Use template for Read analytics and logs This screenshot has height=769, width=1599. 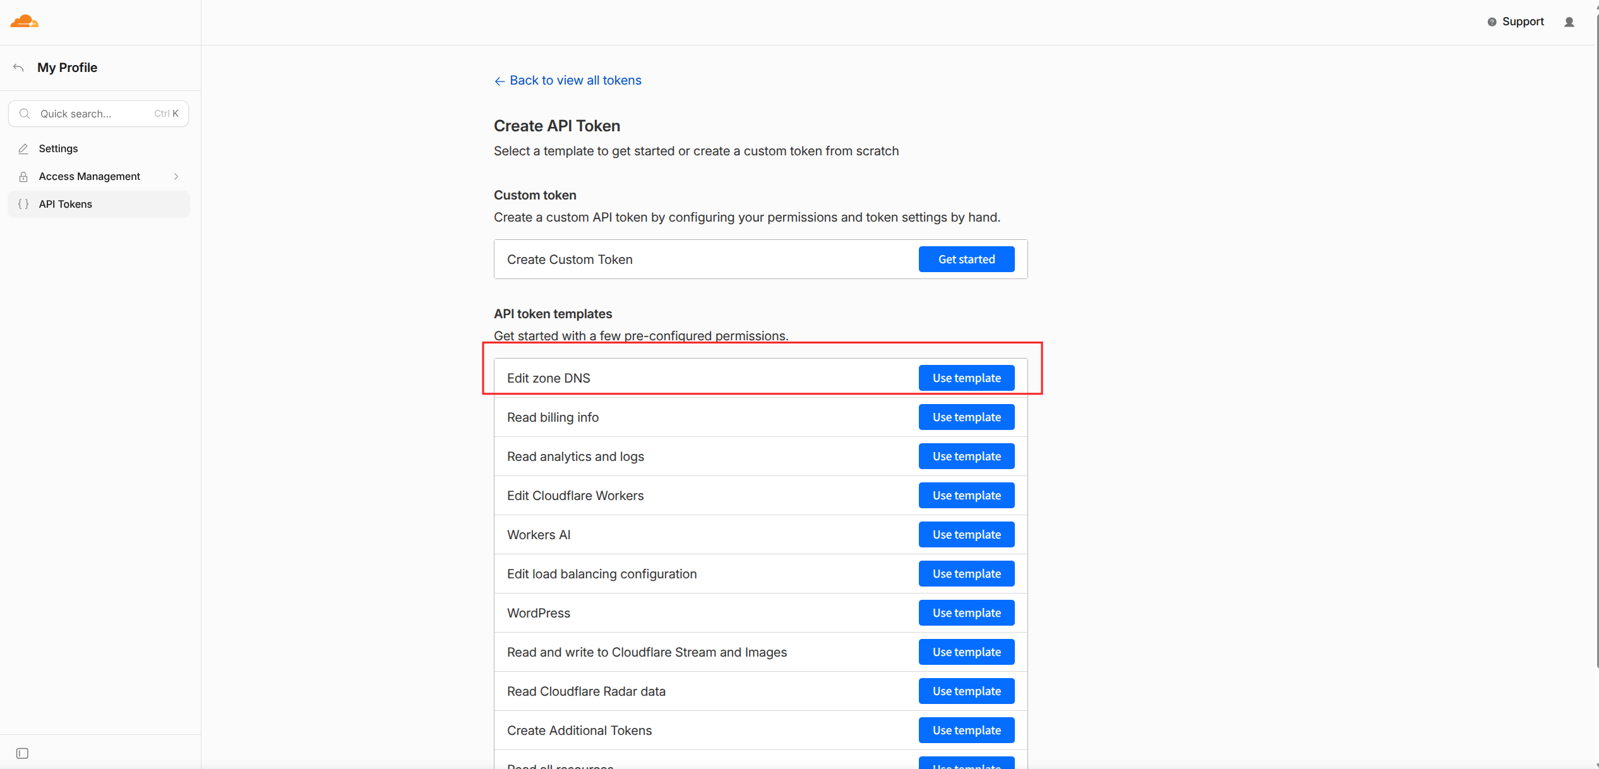click(966, 456)
